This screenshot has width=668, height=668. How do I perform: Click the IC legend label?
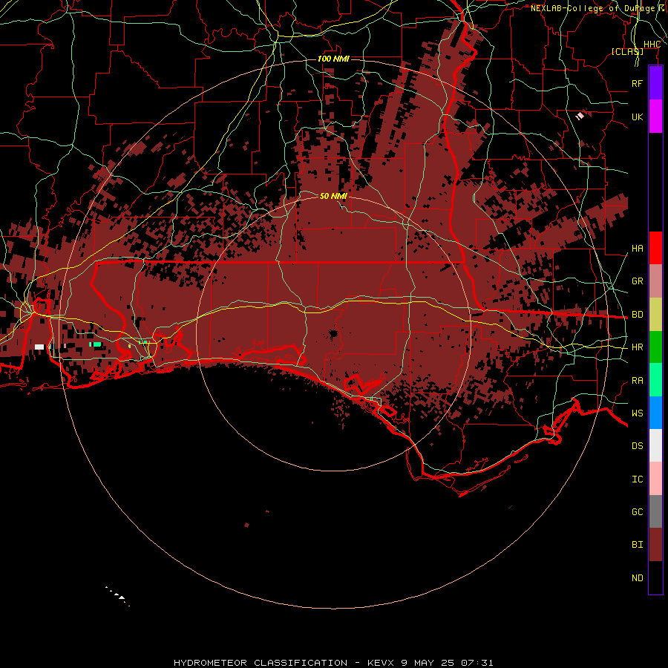638,479
